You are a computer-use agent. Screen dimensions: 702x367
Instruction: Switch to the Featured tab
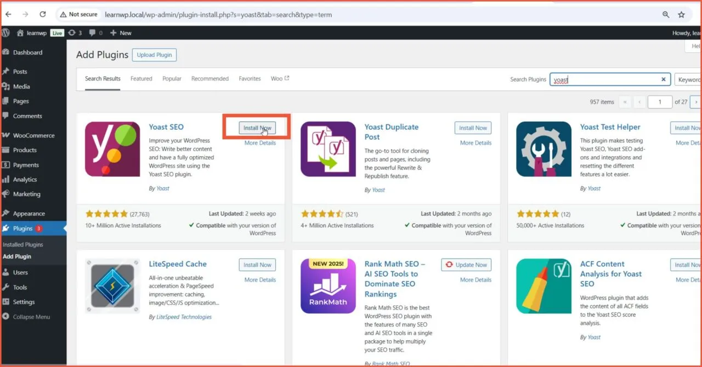[x=141, y=78]
